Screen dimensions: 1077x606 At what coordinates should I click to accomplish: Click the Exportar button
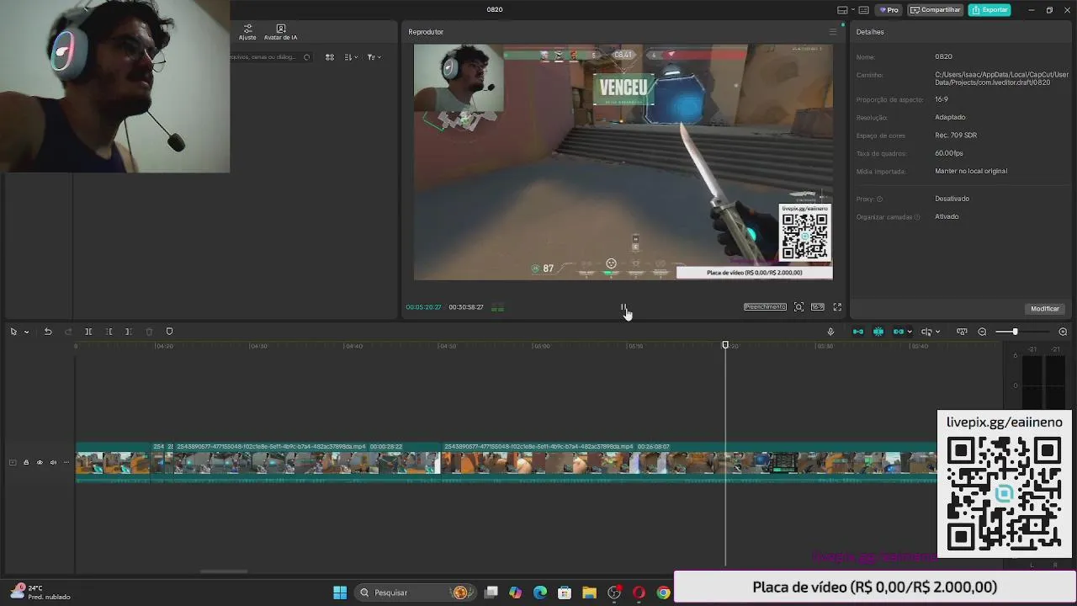point(989,10)
